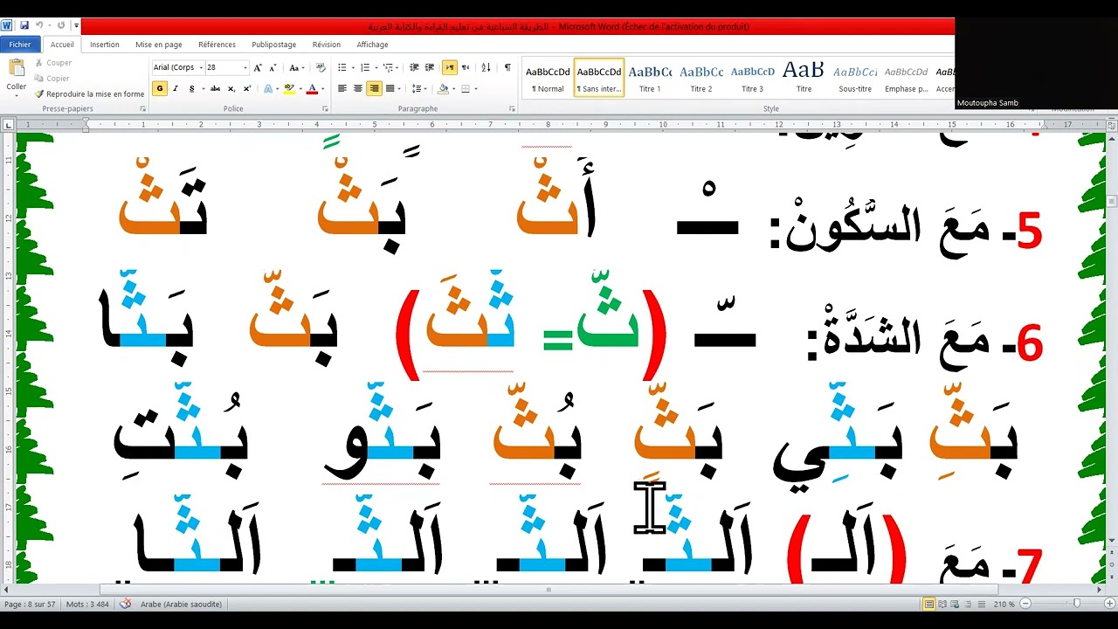Click the Couper scissors command
This screenshot has width=1118, height=629.
pos(52,63)
